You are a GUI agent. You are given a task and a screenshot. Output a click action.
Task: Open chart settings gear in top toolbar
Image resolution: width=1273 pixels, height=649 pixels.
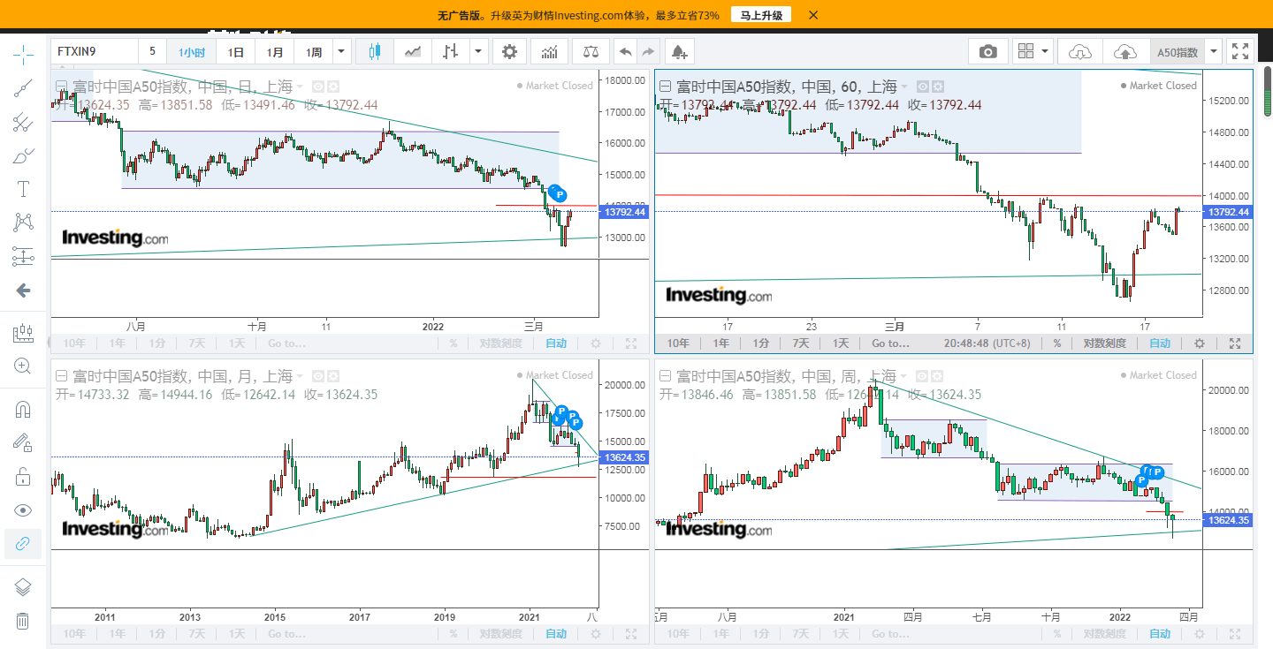509,52
